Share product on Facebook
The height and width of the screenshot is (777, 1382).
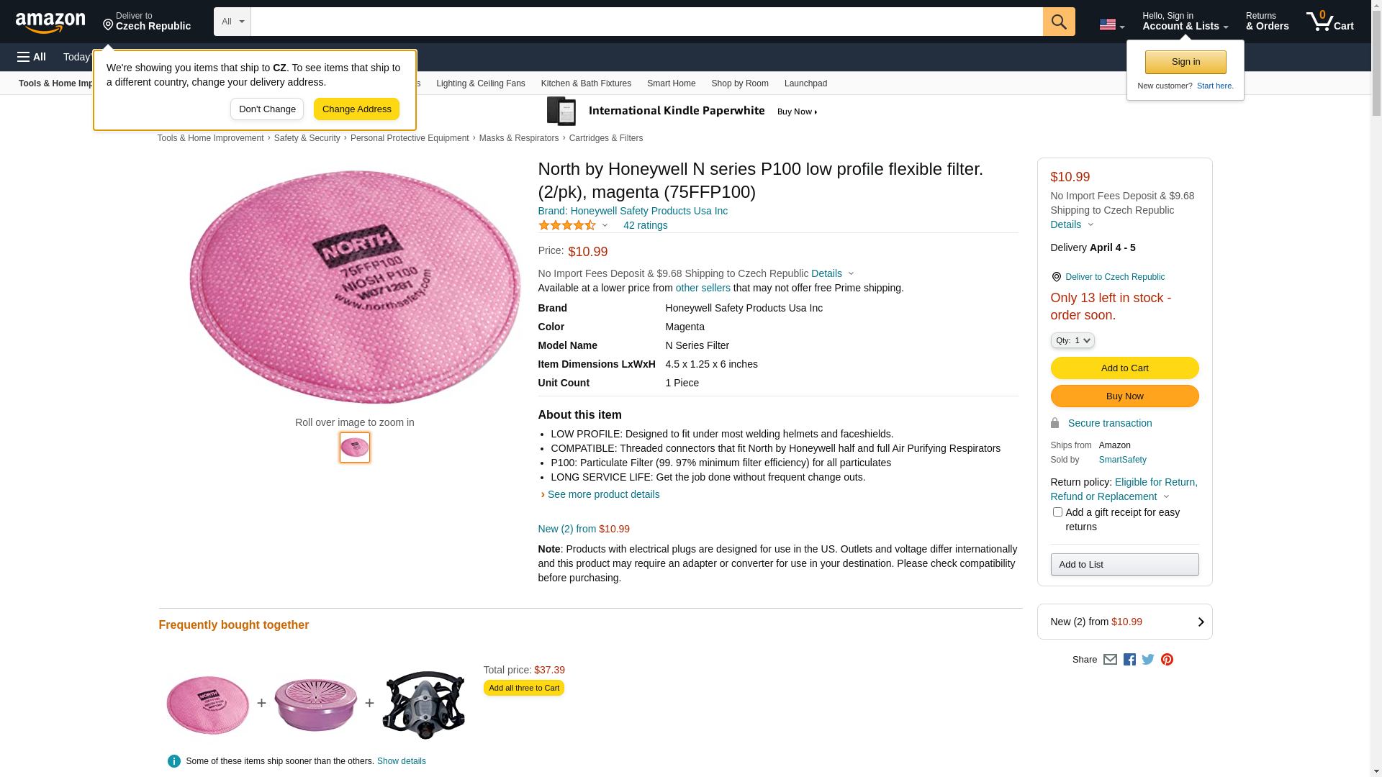click(x=1129, y=660)
